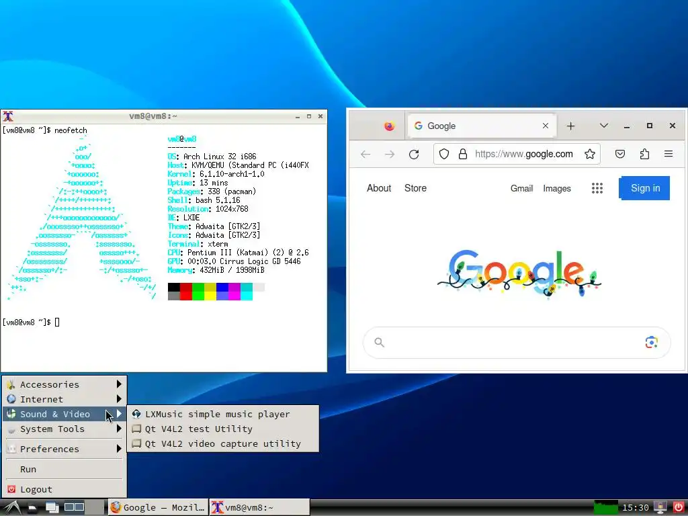Click the blue neofetch color block
The image size is (688, 516).
coord(222,288)
